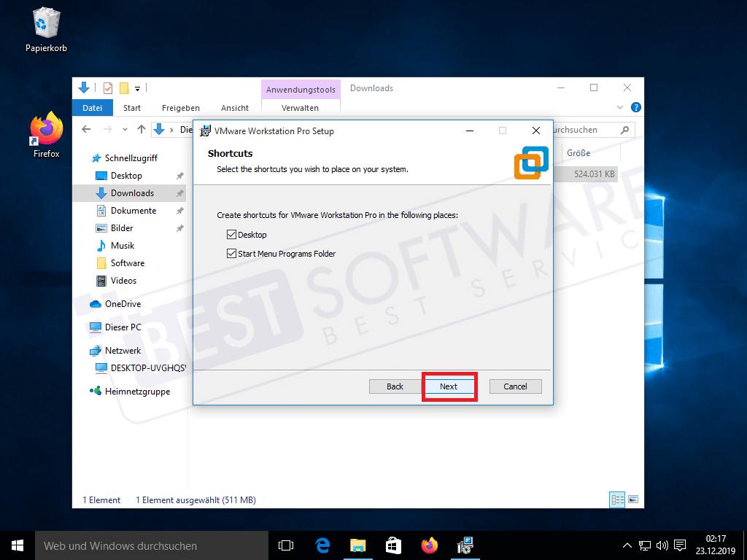747x560 pixels.
Task: Open the Microsoft Store taskbar icon
Action: pos(393,545)
